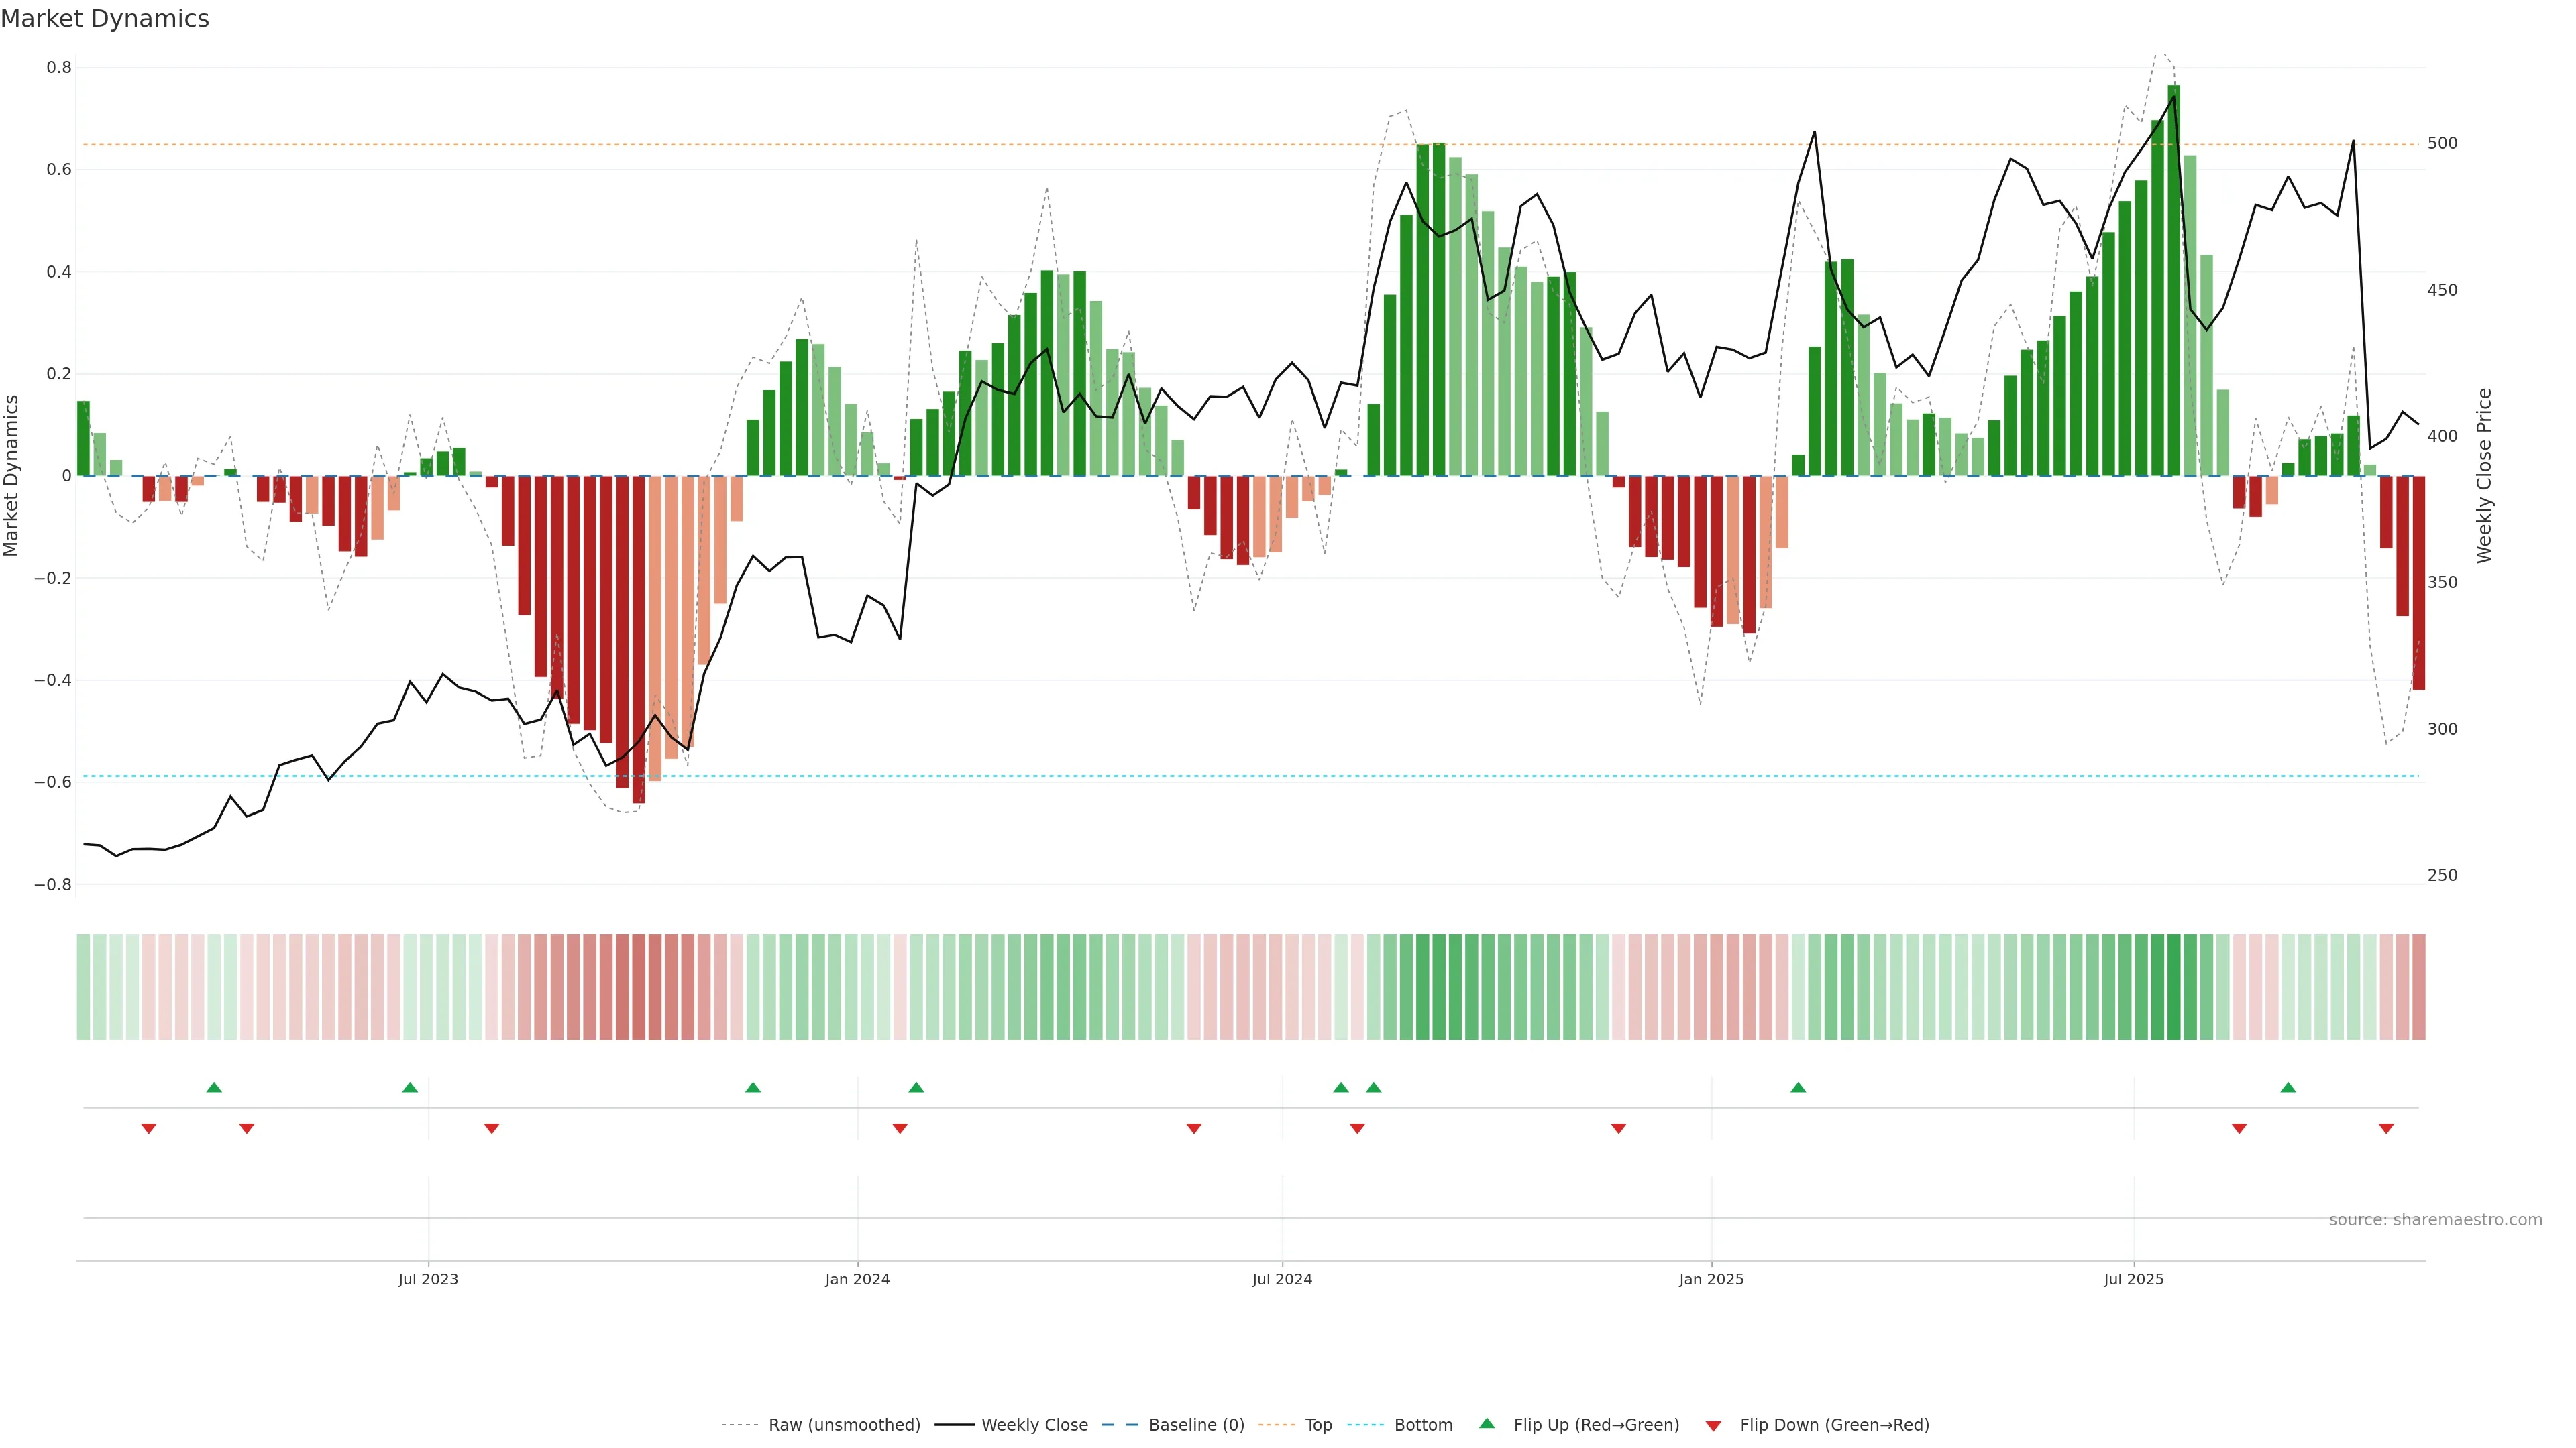The image size is (2576, 1448).
Task: Toggle the Top threshold legend entry
Action: [1318, 1425]
